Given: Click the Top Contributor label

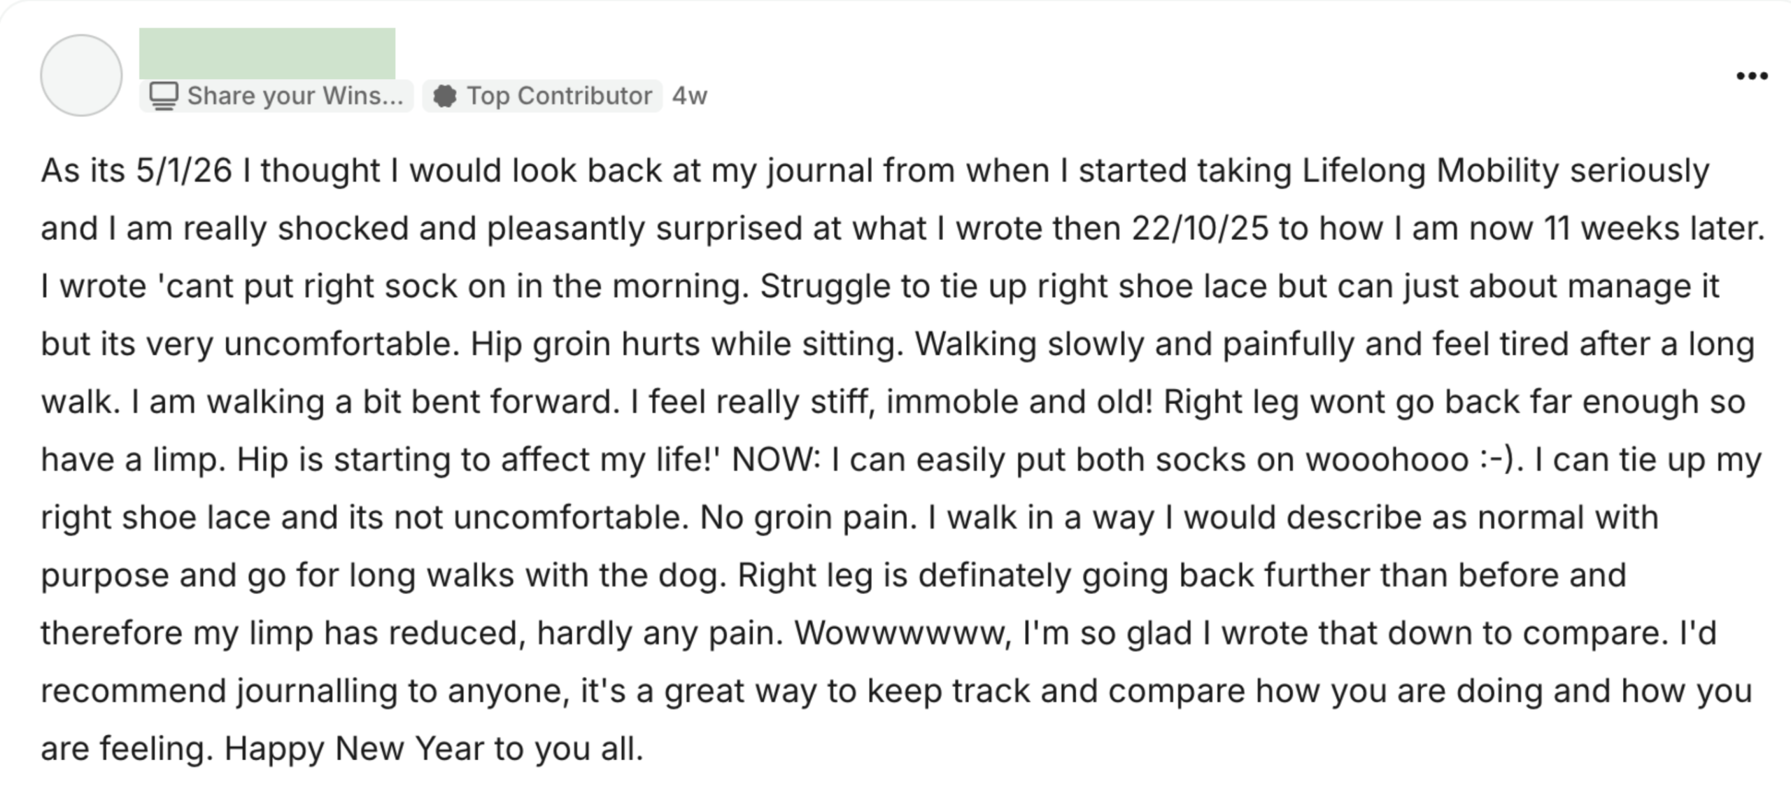Looking at the screenshot, I should tap(558, 96).
